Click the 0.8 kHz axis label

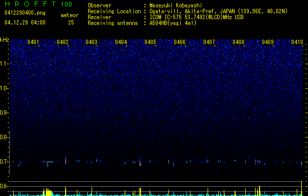tap(4, 137)
